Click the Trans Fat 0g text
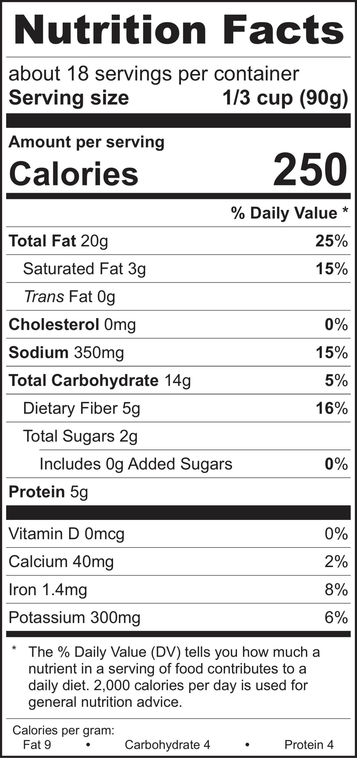357x758 pixels. [70, 296]
